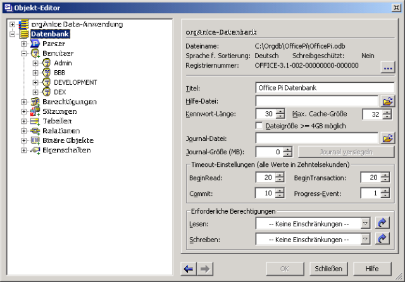Click the DEVELOPMENT user face icon
Image resolution: width=405 pixels, height=282 pixels.
[x=46, y=82]
